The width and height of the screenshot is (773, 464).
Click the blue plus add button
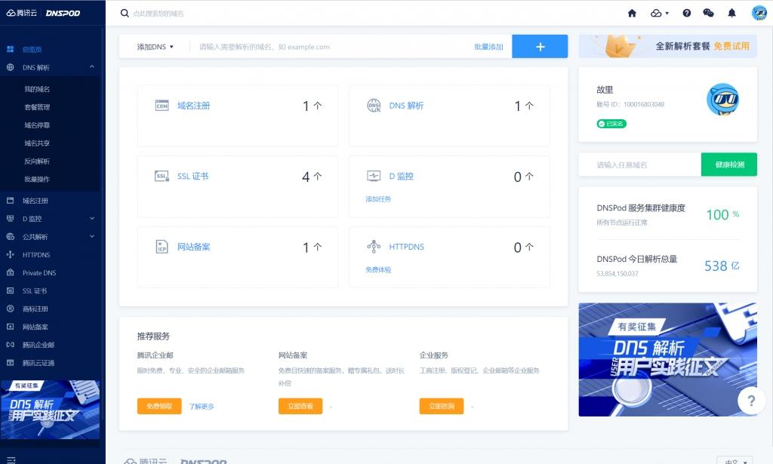click(540, 46)
